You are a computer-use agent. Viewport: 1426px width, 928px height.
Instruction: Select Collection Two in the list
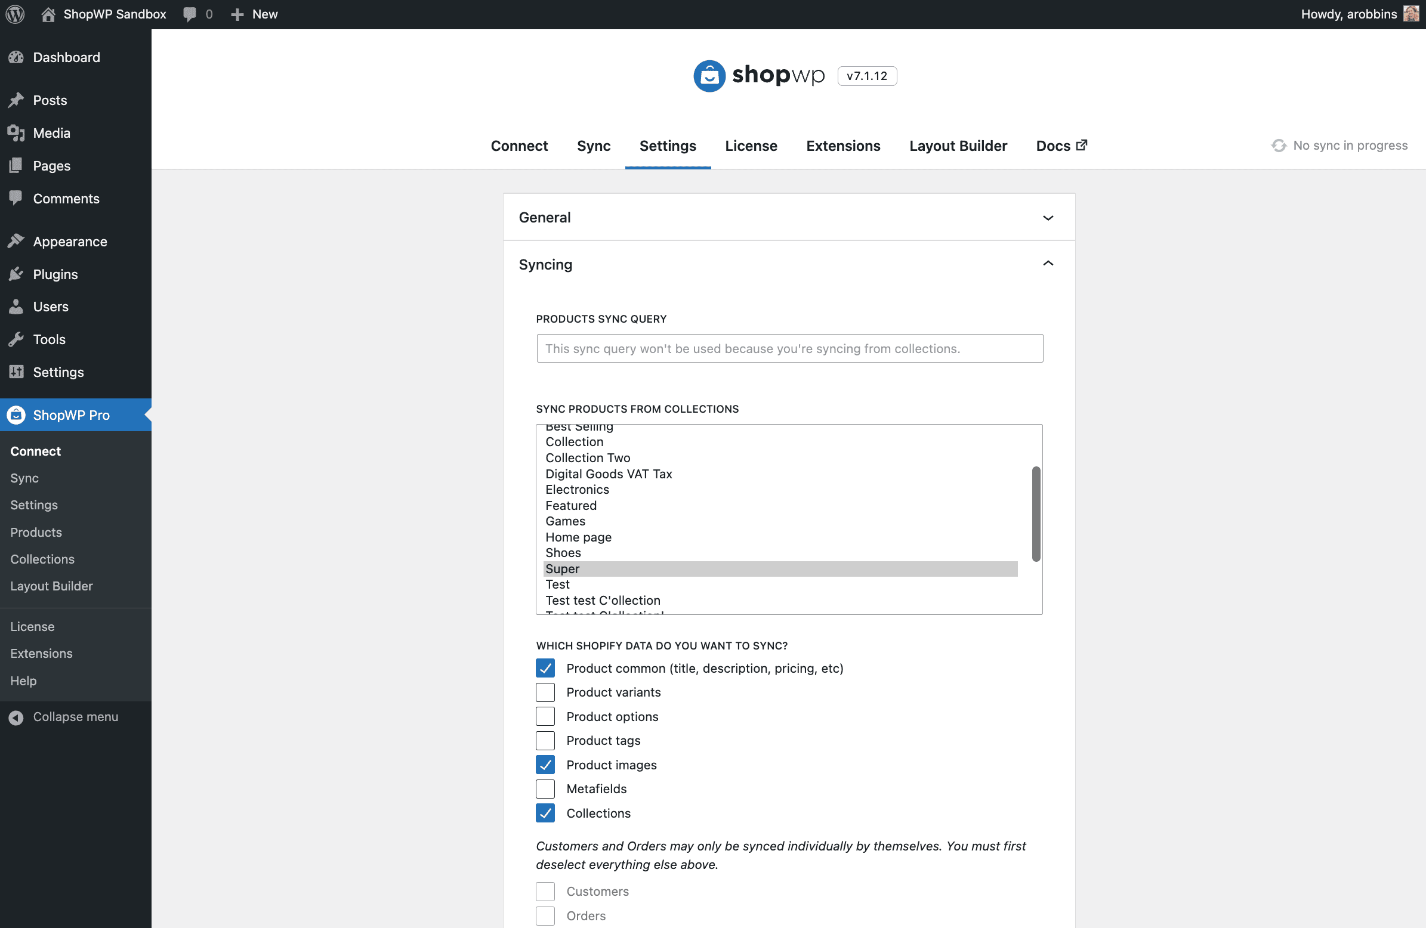[780, 457]
